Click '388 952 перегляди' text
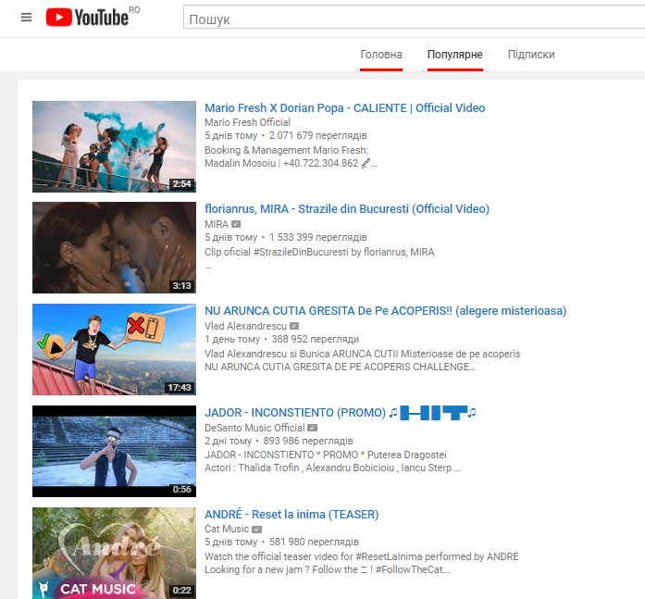Viewport: 645px width, 599px height. [x=315, y=339]
